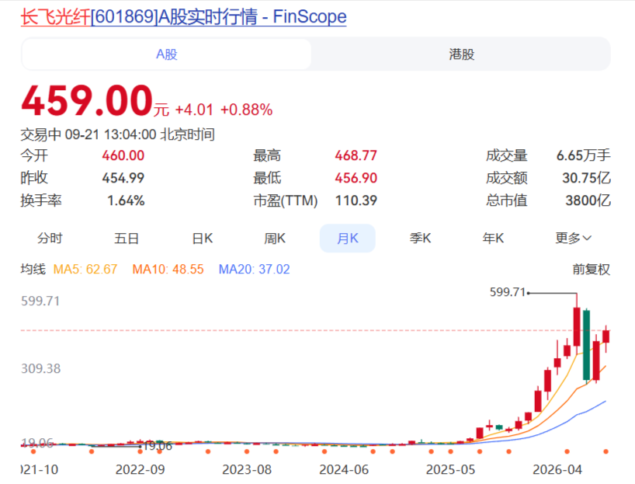
Task: Click the 成交额 value 30.75亿
Action: (x=586, y=178)
